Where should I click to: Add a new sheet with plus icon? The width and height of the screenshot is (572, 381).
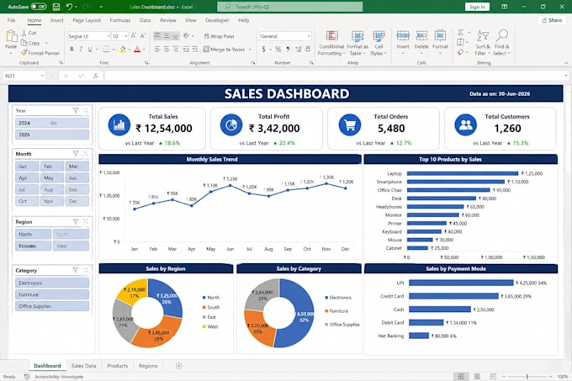(x=178, y=366)
